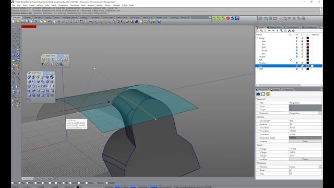
Task: Select the Pan hand tool
Action: [54, 21]
